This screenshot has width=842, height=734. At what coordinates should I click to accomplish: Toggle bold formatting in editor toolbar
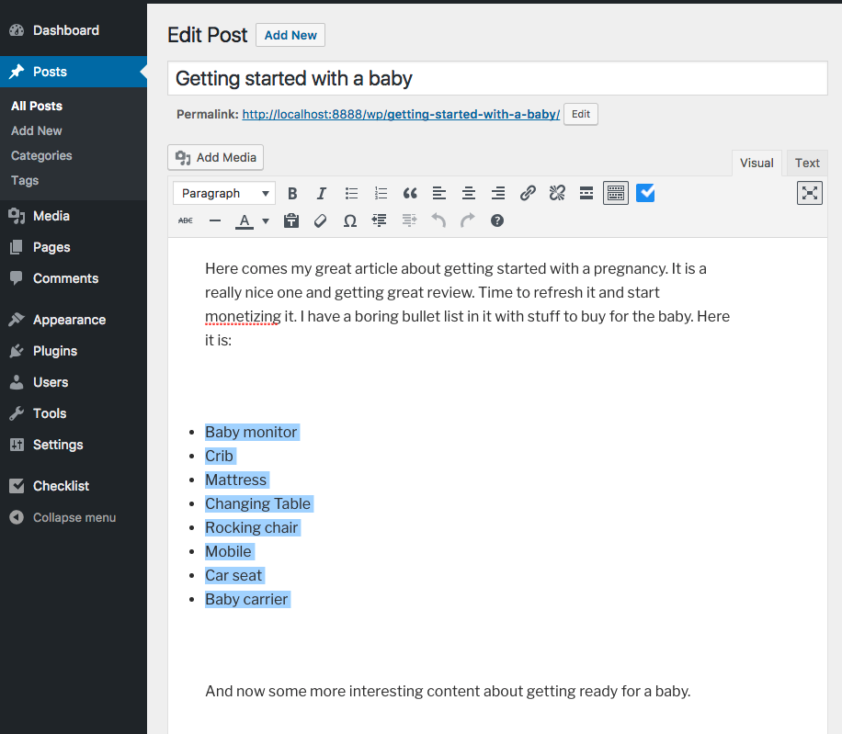coord(292,193)
